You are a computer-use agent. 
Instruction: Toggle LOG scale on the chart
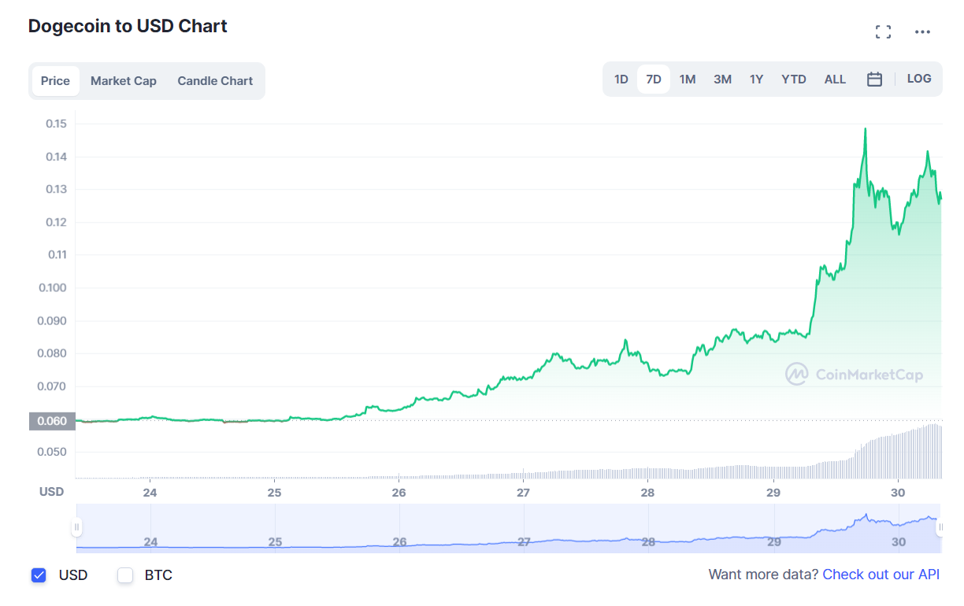pyautogui.click(x=919, y=79)
